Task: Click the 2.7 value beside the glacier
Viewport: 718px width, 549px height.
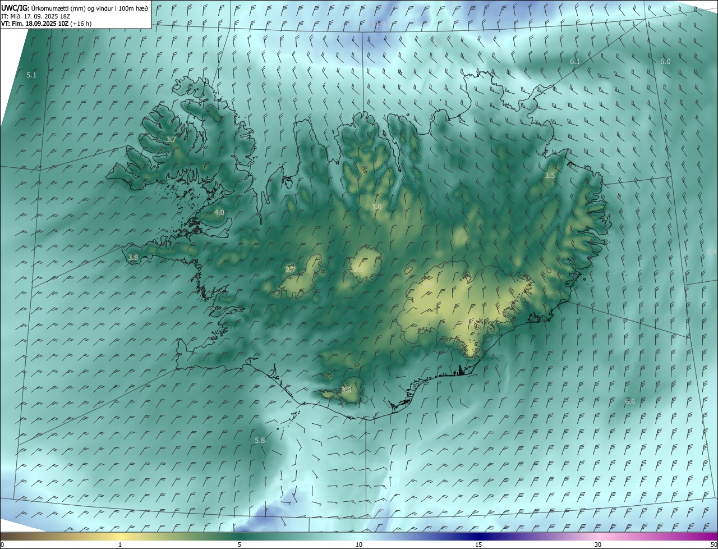Action: point(291,269)
